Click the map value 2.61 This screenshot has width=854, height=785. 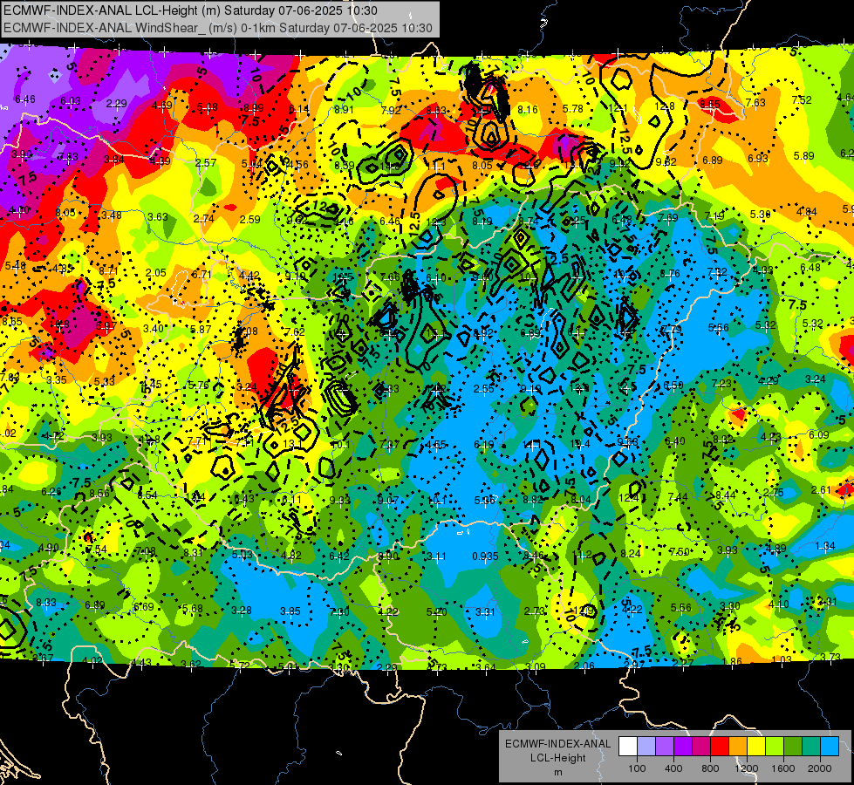click(x=822, y=490)
